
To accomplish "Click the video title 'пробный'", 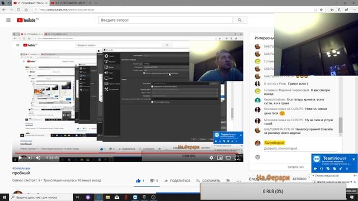I will (21, 173).
